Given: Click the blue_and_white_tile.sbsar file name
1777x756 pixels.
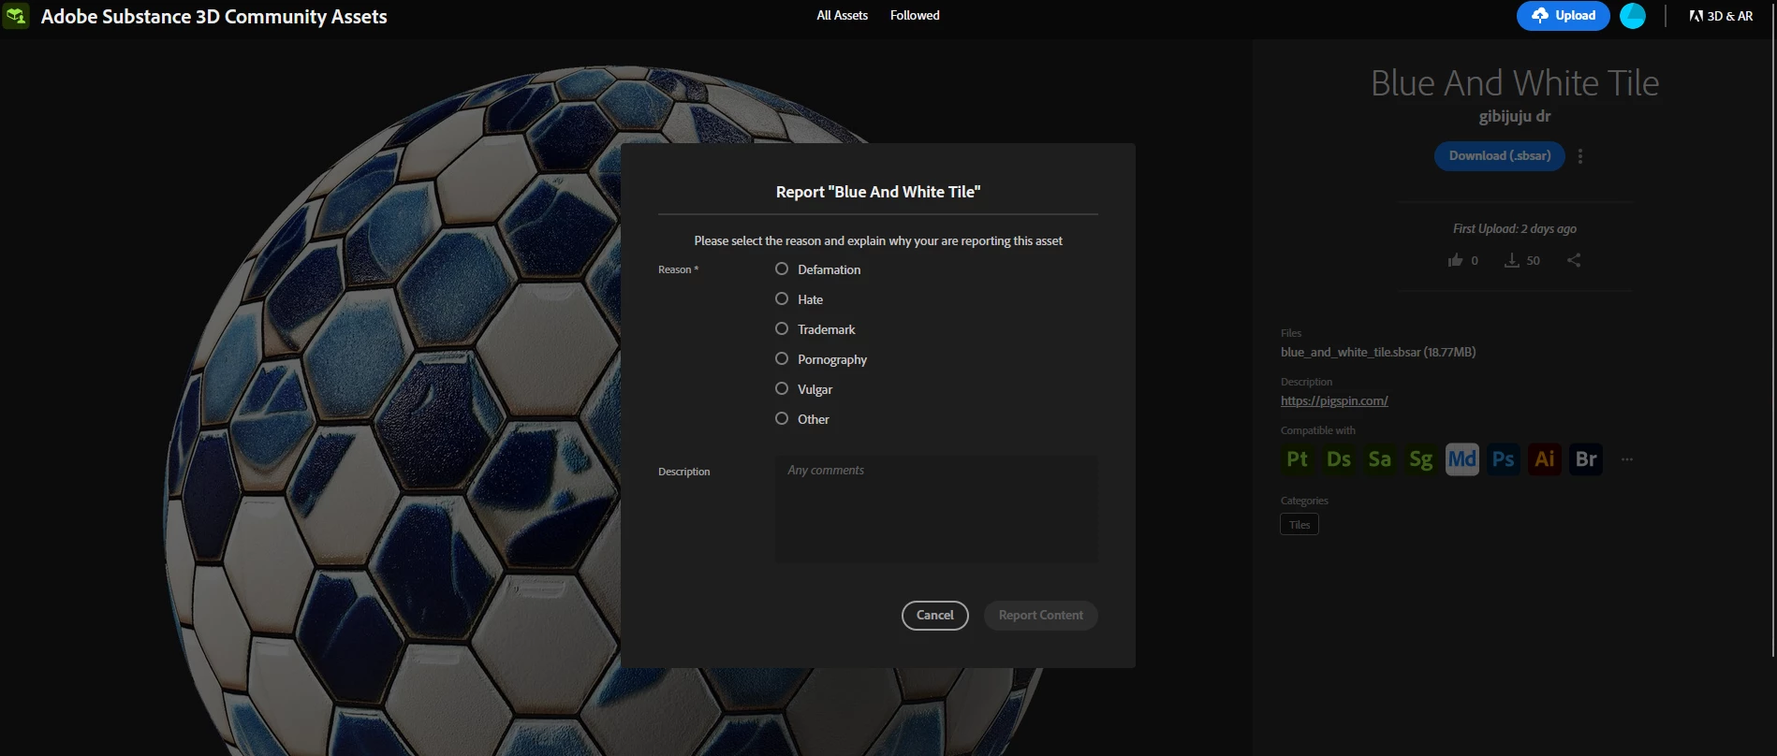Looking at the screenshot, I should point(1378,352).
